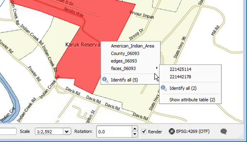Toggle the Render checkbox

pyautogui.click(x=144, y=131)
